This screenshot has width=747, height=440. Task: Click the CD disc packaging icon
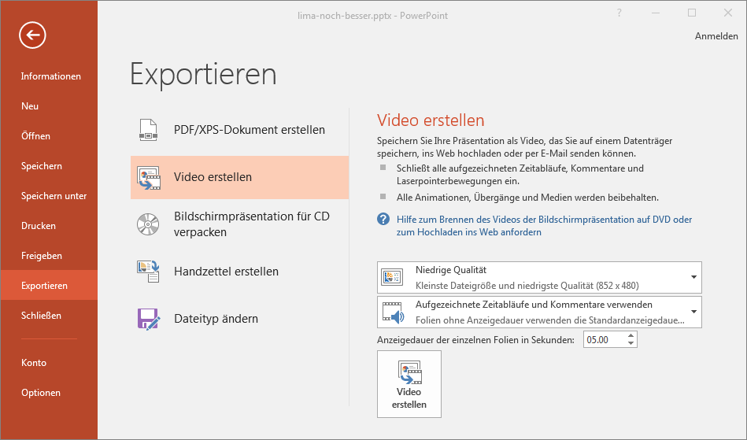(148, 224)
